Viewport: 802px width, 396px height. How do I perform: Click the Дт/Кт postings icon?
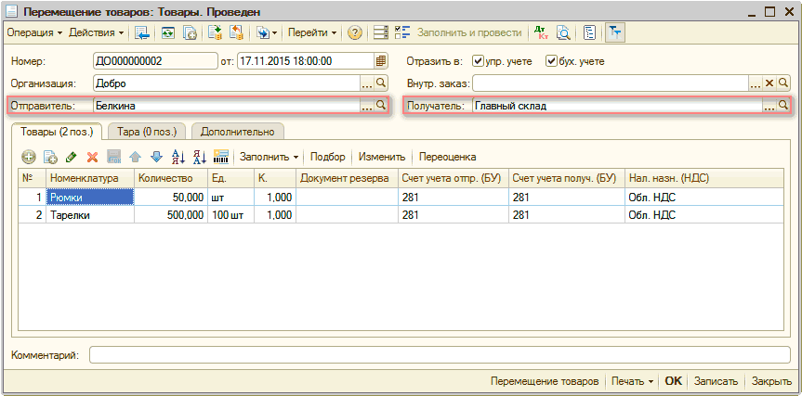coord(543,32)
